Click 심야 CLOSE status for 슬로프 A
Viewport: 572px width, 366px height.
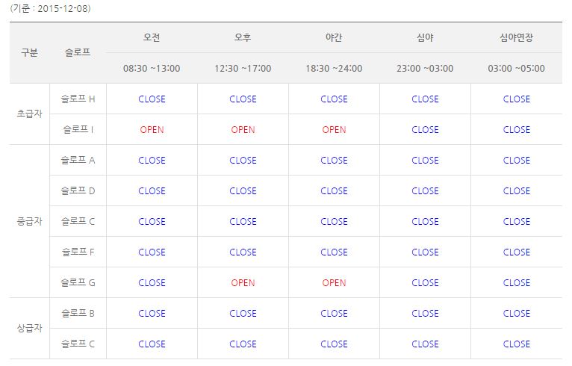[x=425, y=160]
